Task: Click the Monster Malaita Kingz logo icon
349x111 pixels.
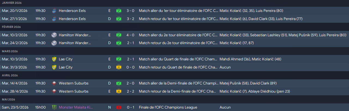Action: [54, 107]
